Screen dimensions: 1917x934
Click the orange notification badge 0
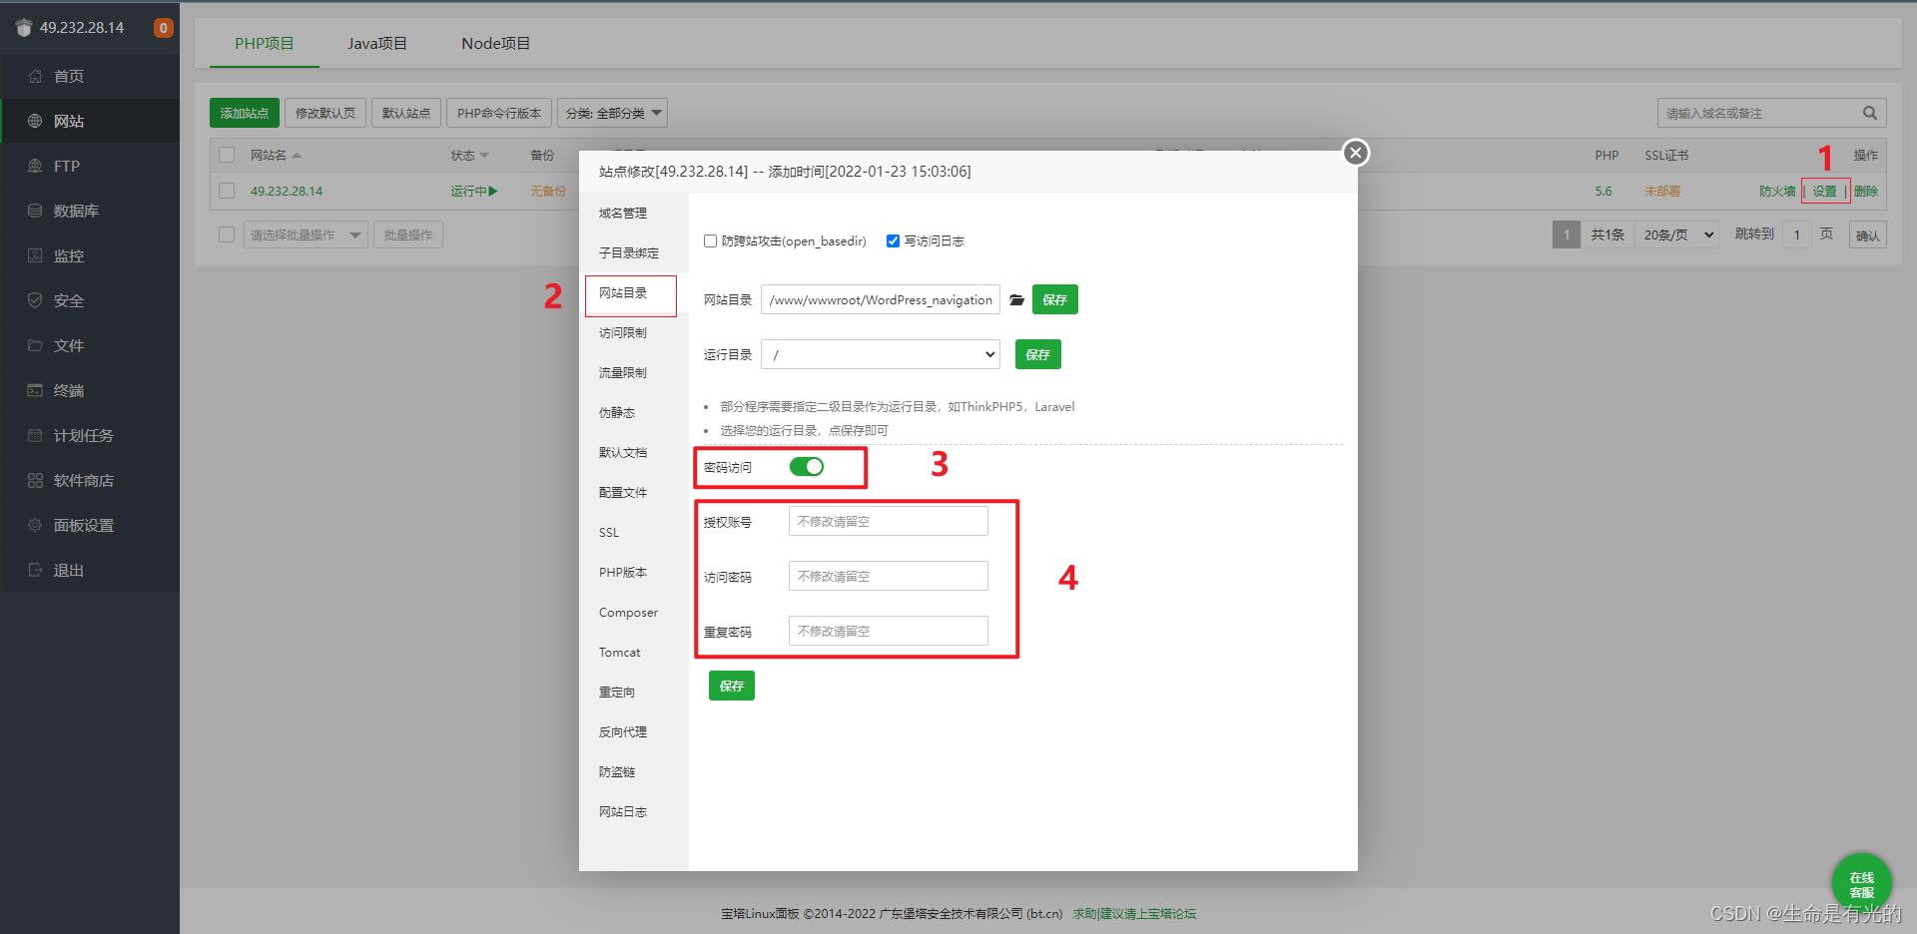pyautogui.click(x=163, y=28)
